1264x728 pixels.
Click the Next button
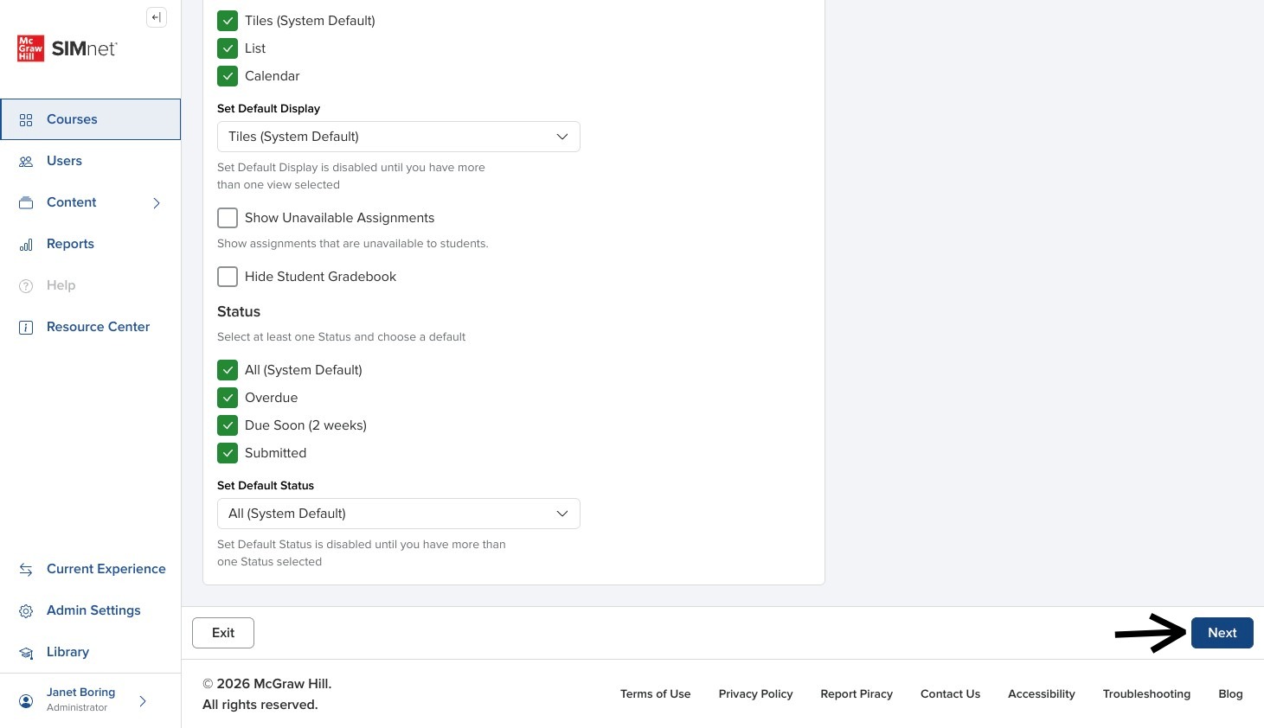pos(1222,633)
